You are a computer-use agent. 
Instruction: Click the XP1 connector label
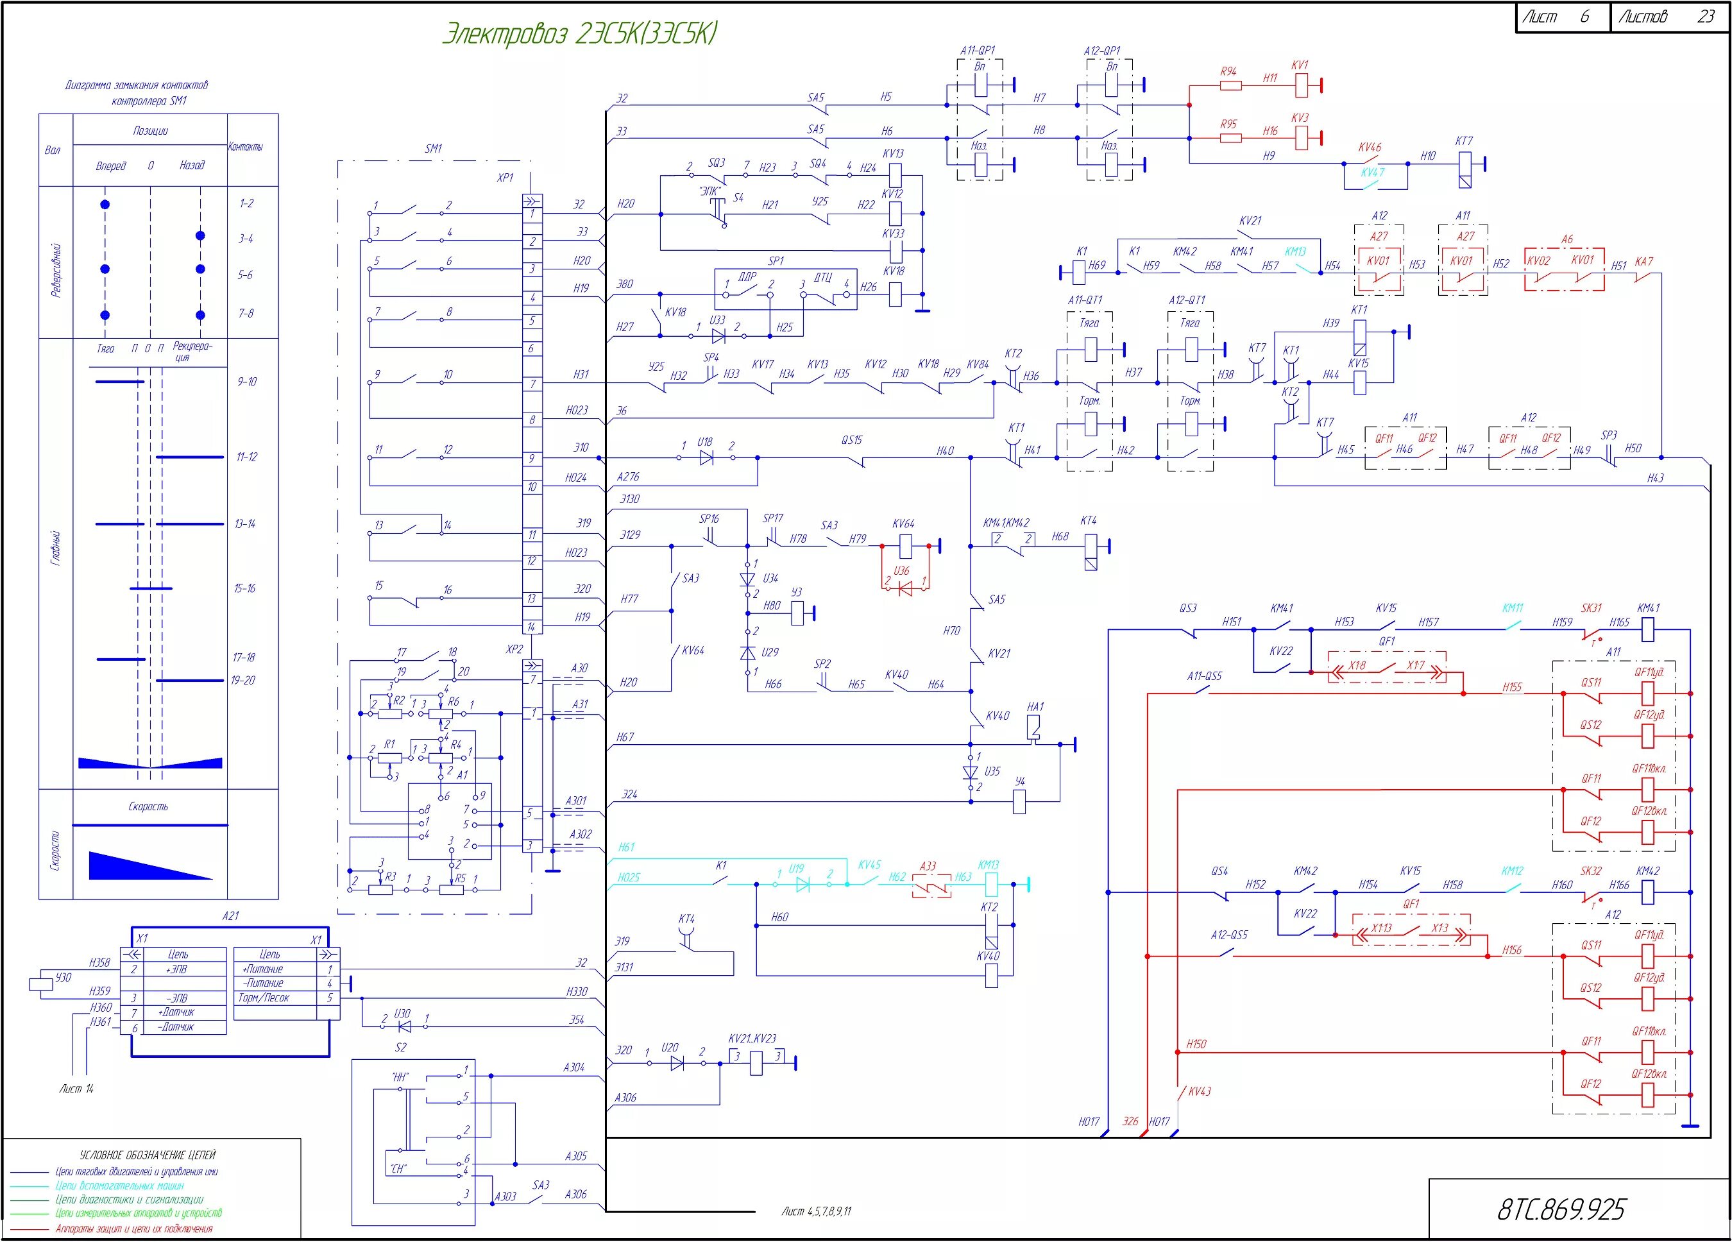click(x=505, y=177)
